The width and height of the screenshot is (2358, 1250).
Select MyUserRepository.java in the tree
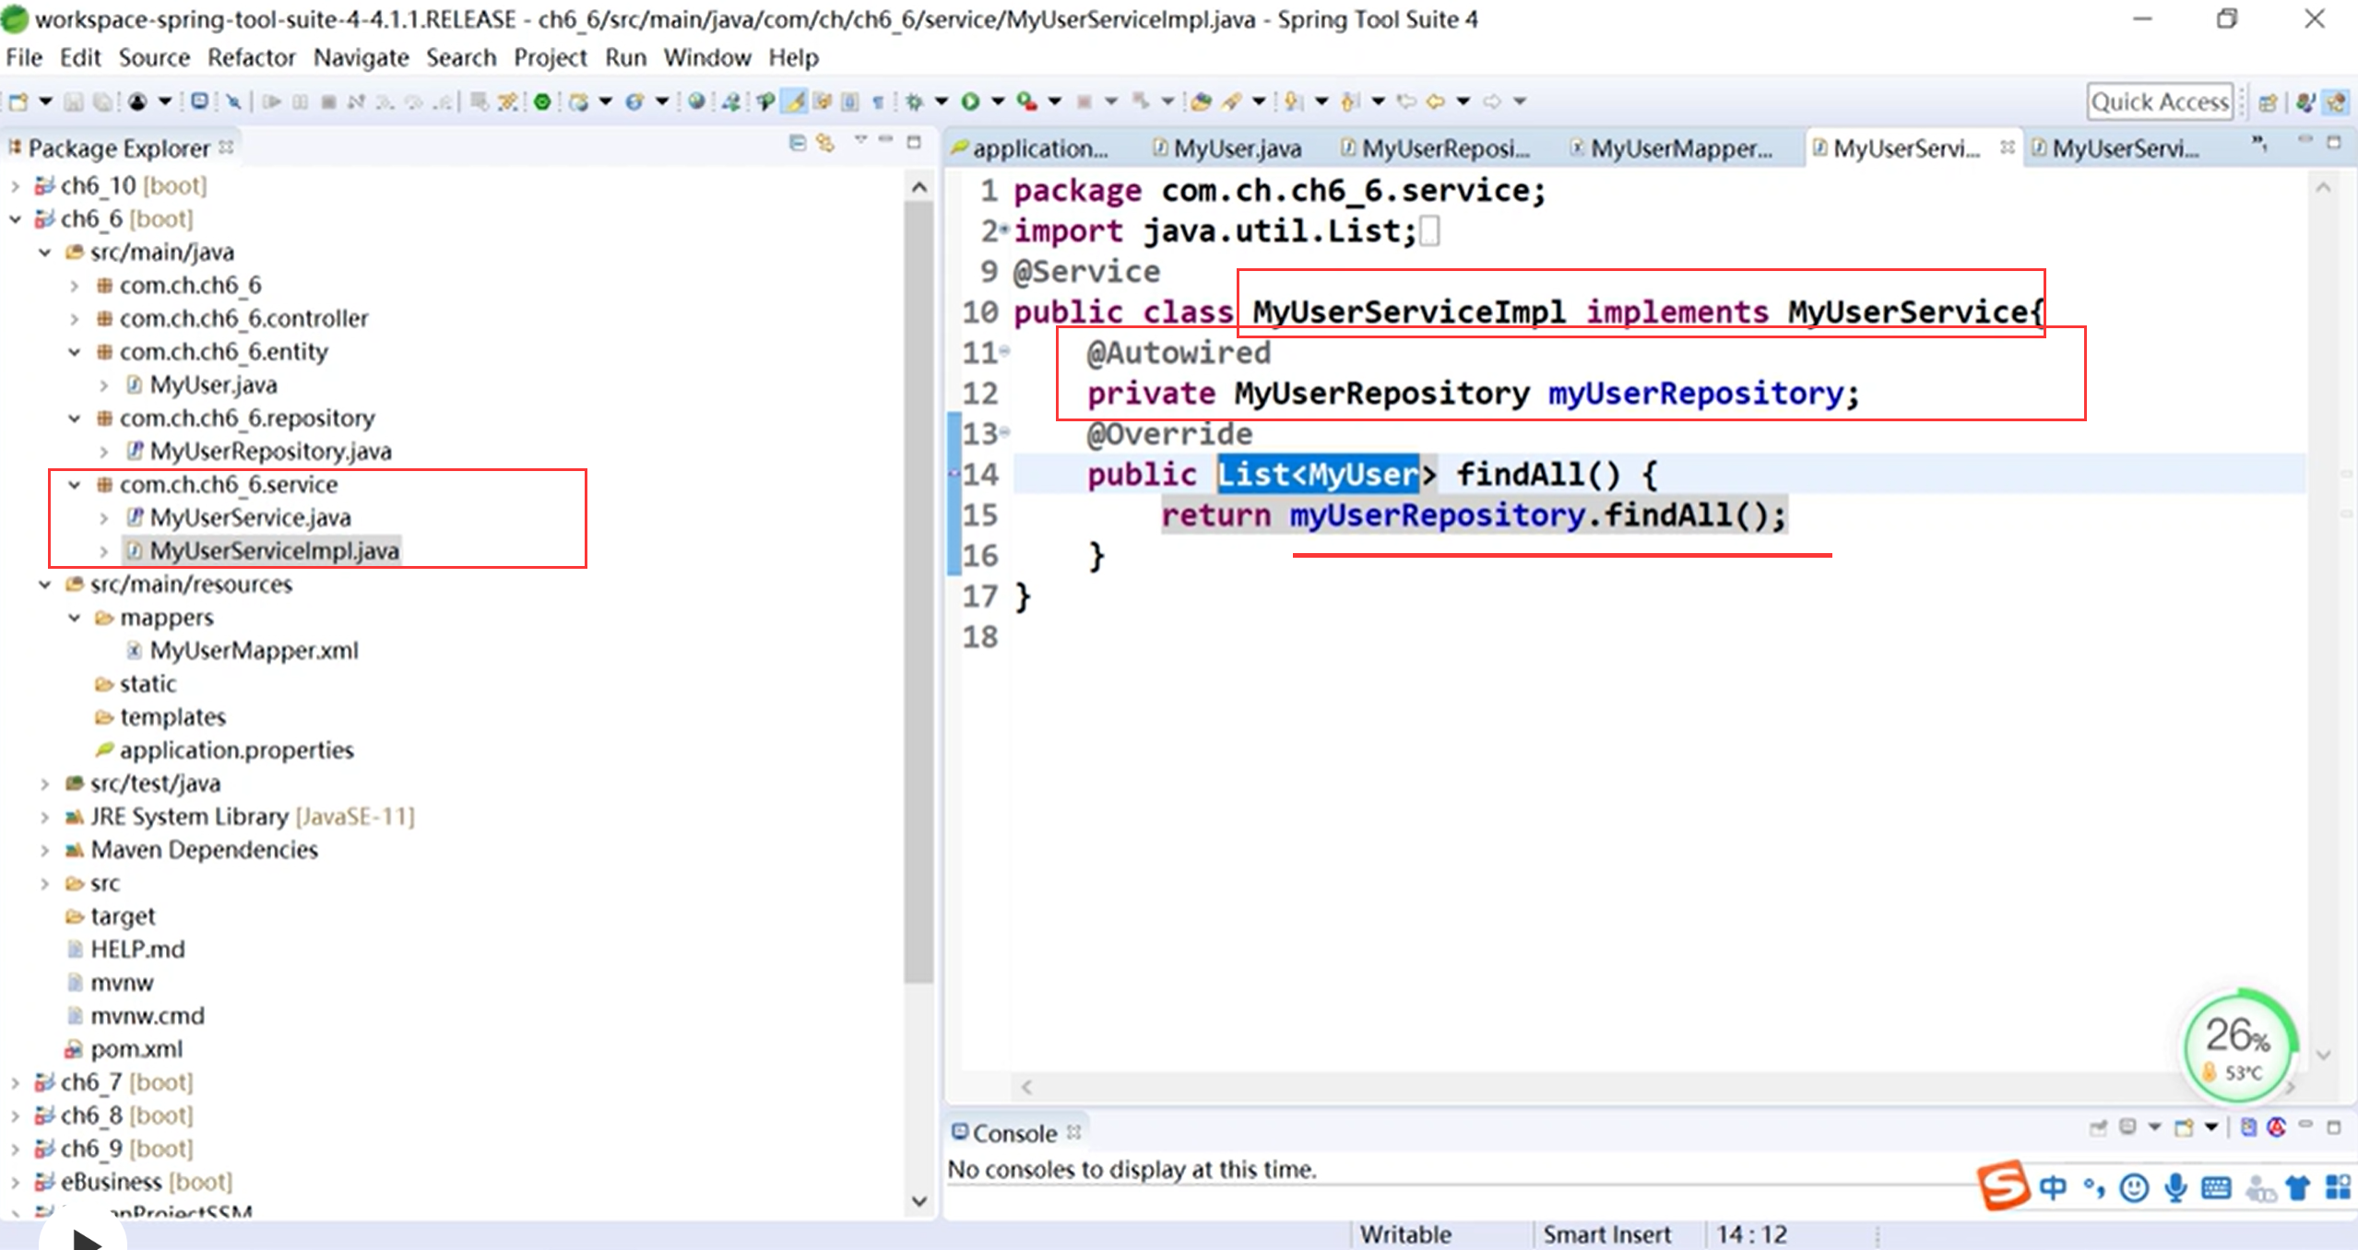click(x=270, y=451)
